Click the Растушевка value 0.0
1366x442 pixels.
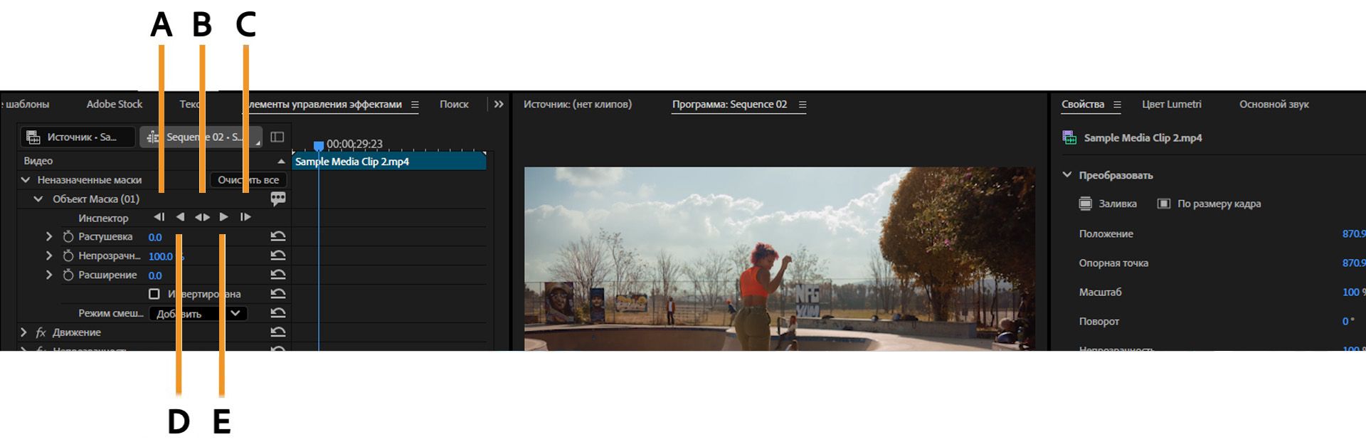[155, 237]
